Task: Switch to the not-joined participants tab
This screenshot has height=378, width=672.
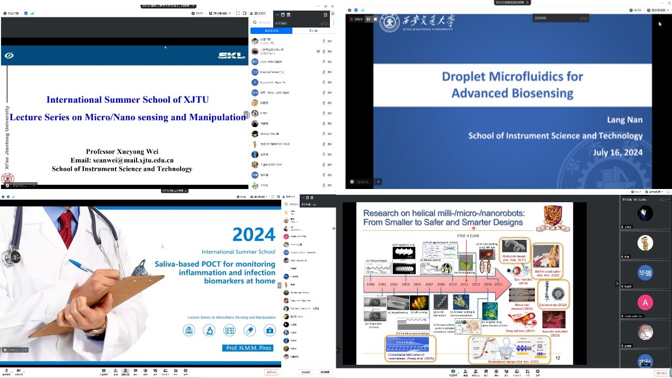Action: click(x=313, y=31)
